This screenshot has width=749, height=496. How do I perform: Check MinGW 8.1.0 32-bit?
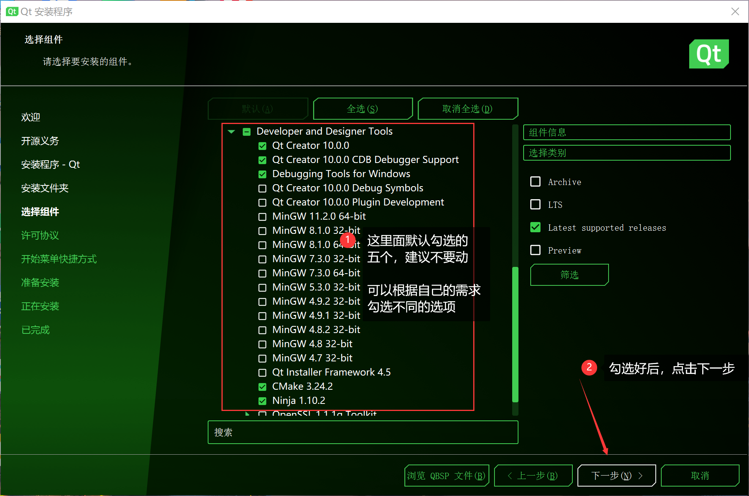coord(262,231)
